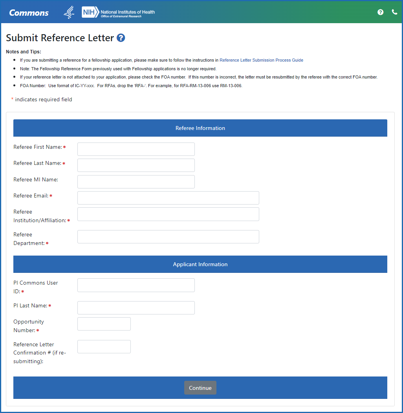The image size is (403, 413).
Task: Focus the Referee First Name field
Action: (x=136, y=149)
